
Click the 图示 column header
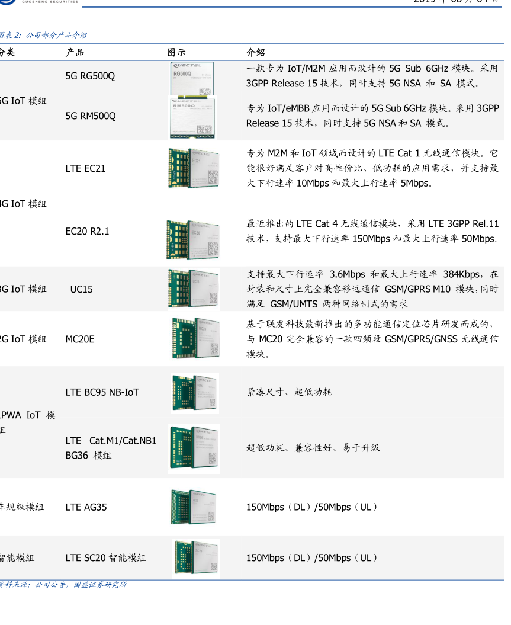[x=176, y=52]
